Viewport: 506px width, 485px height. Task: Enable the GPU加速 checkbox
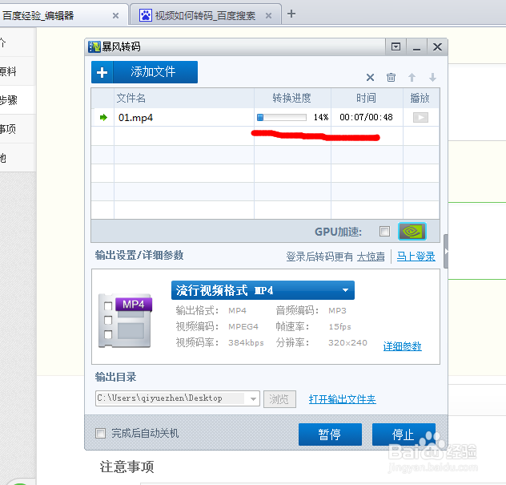pyautogui.click(x=384, y=232)
